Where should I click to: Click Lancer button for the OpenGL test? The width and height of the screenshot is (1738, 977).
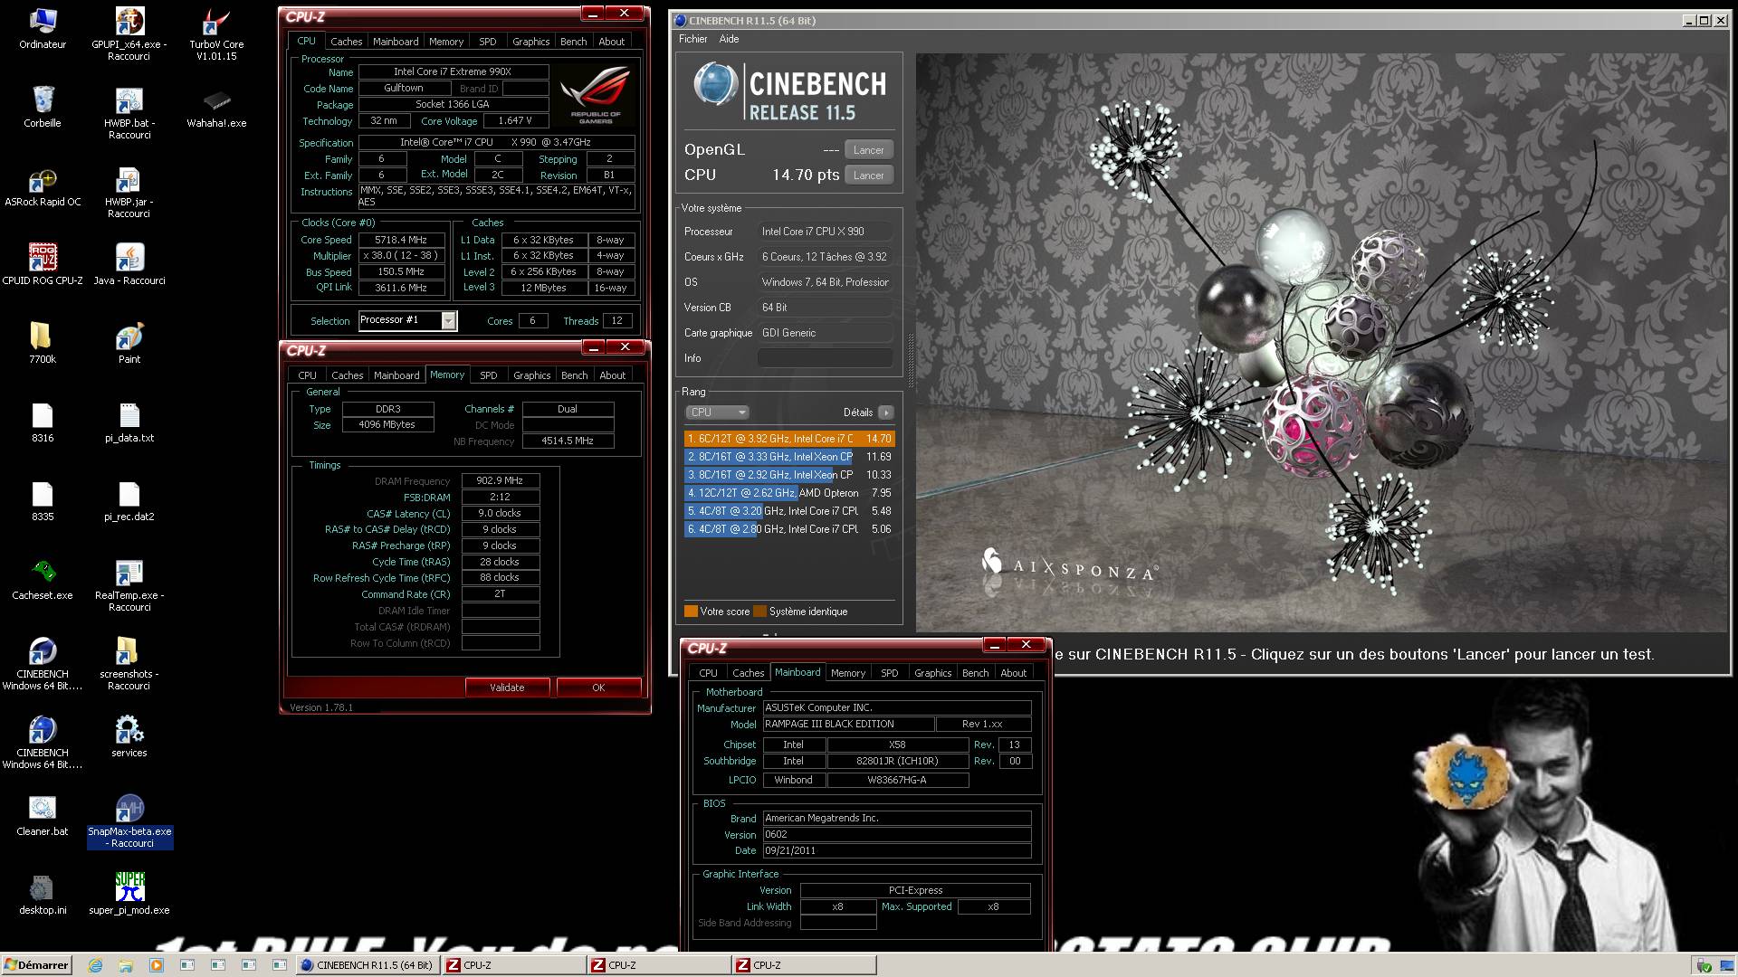tap(868, 150)
